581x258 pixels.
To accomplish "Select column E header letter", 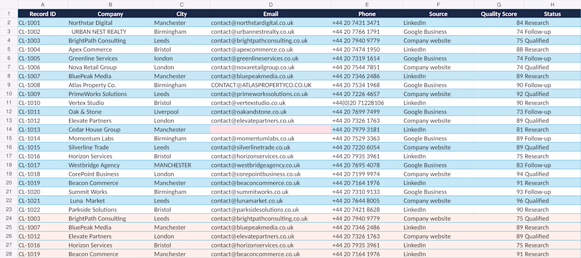I will click(367, 4).
